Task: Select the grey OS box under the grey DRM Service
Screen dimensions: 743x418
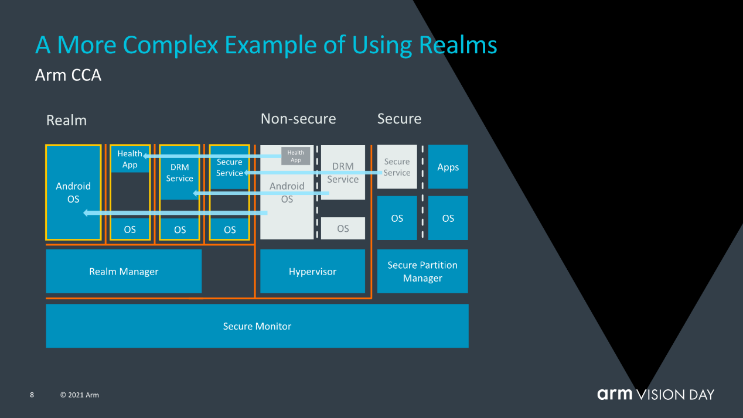Action: 343,228
